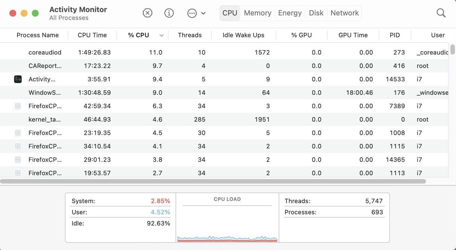Sort by the Process Name column header
456x250 pixels.
coord(37,35)
